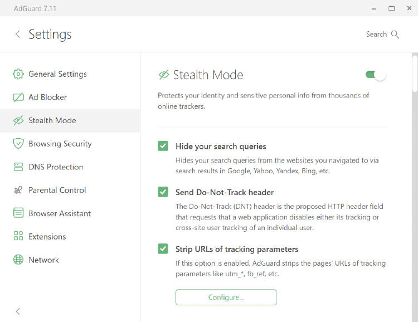Click the Extensions grid icon
The image size is (418, 322).
click(18, 237)
